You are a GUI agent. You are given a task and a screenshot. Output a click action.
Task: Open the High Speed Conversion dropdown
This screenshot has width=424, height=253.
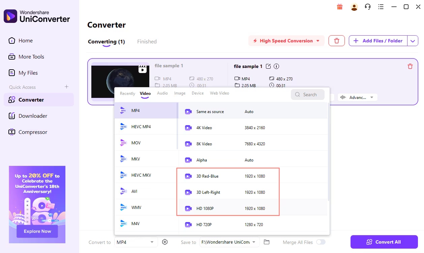pos(286,41)
